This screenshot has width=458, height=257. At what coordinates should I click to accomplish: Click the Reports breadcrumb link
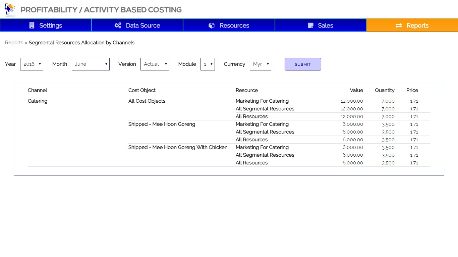coord(14,43)
